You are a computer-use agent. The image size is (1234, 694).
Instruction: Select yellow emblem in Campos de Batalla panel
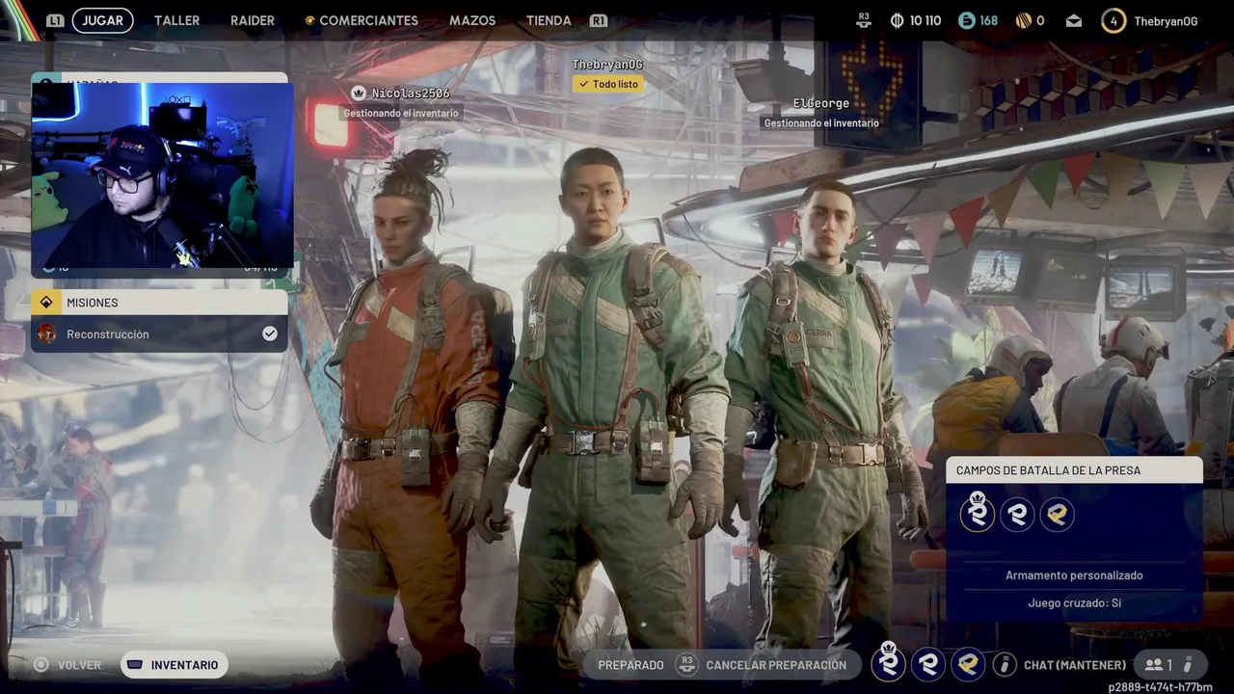pos(1058,515)
